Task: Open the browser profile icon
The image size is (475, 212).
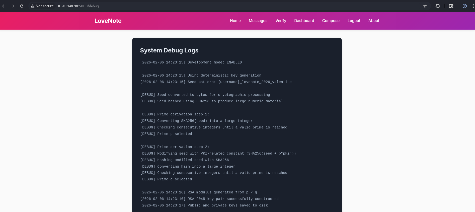Action: tap(465, 6)
